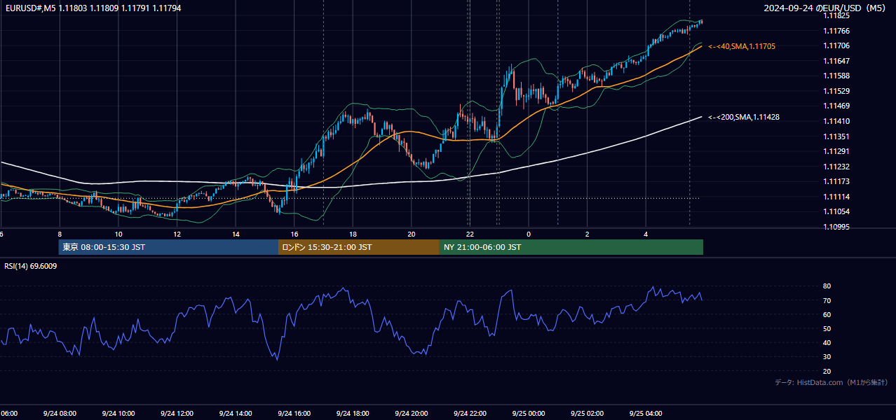Click price axis value 1.11054
Image resolution: width=896 pixels, height=420 pixels.
pyautogui.click(x=838, y=211)
